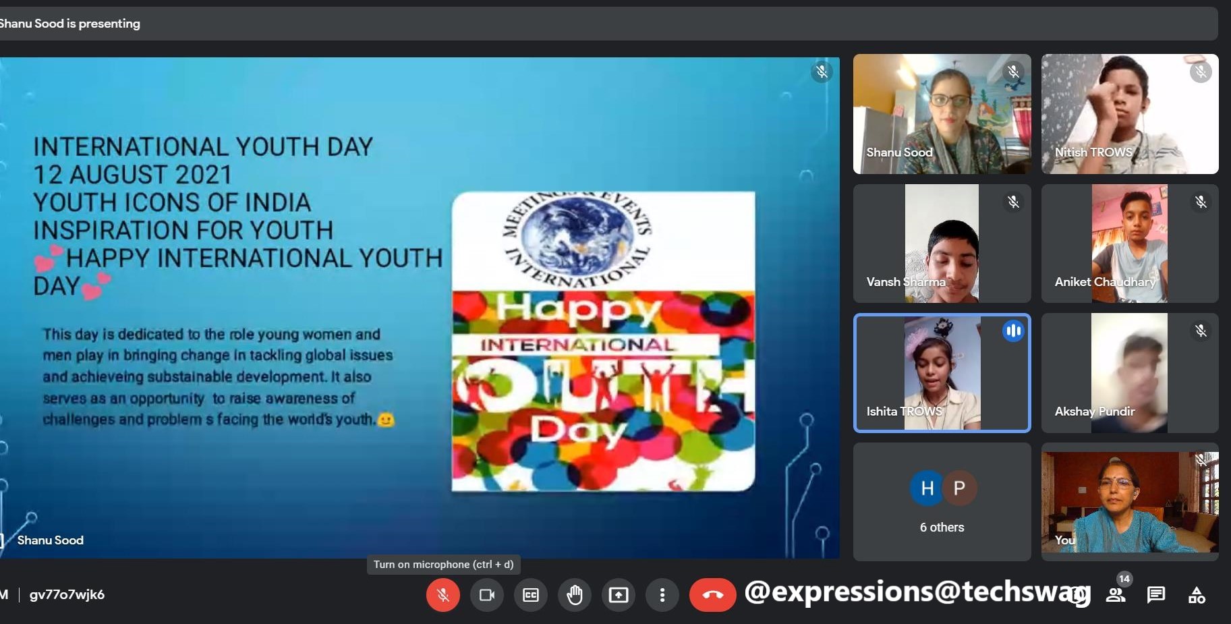Click the 12 AUGUST 2021 slide line
The image size is (1231, 624).
pyautogui.click(x=132, y=175)
